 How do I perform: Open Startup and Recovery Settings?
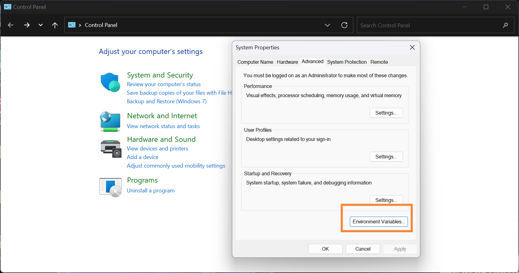(x=386, y=200)
